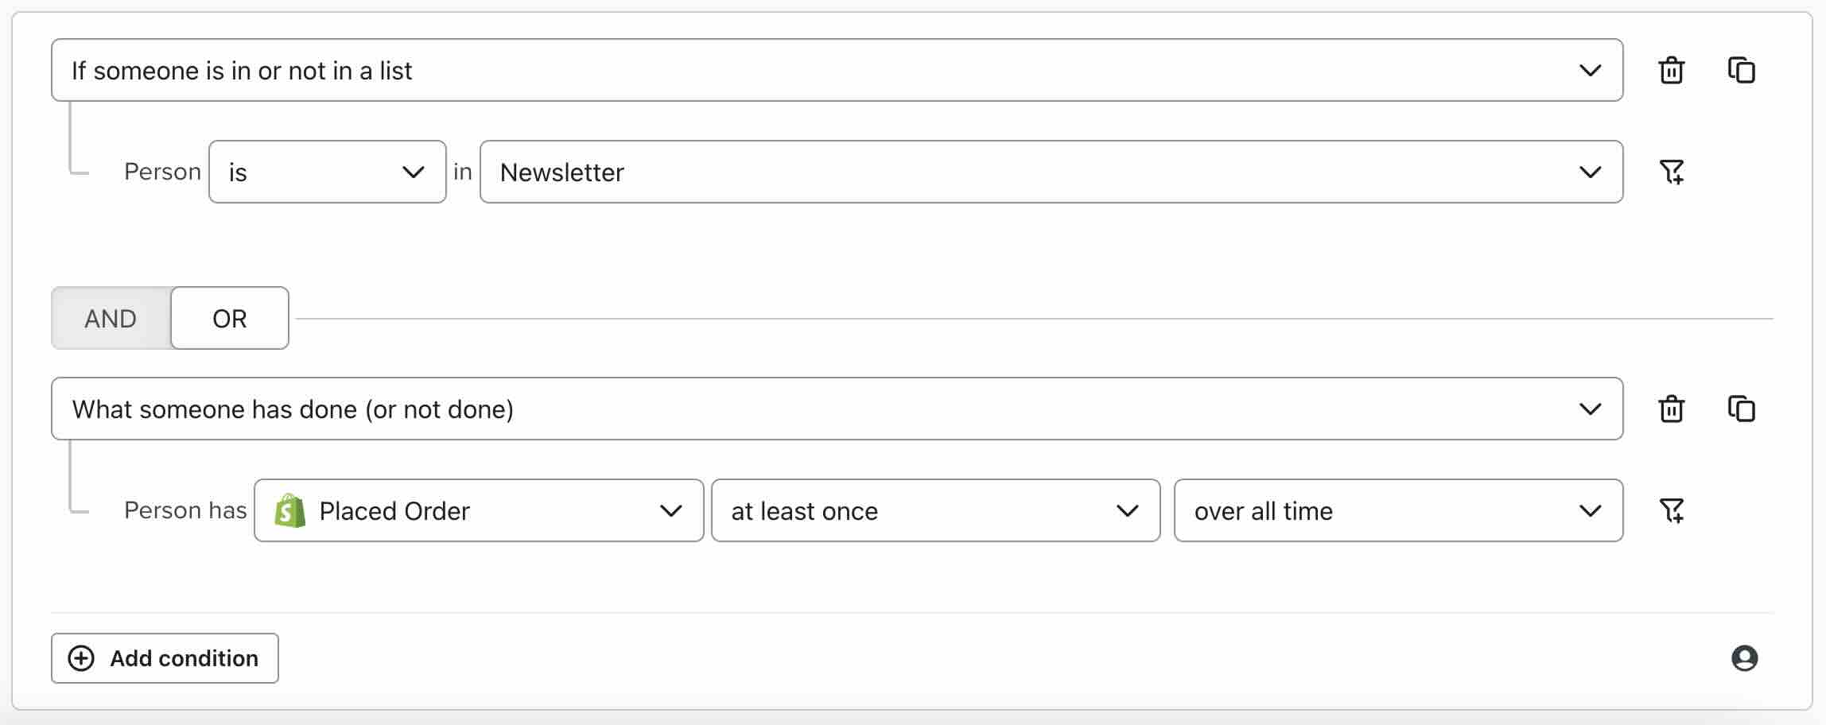Delete the list membership condition

[x=1671, y=70]
